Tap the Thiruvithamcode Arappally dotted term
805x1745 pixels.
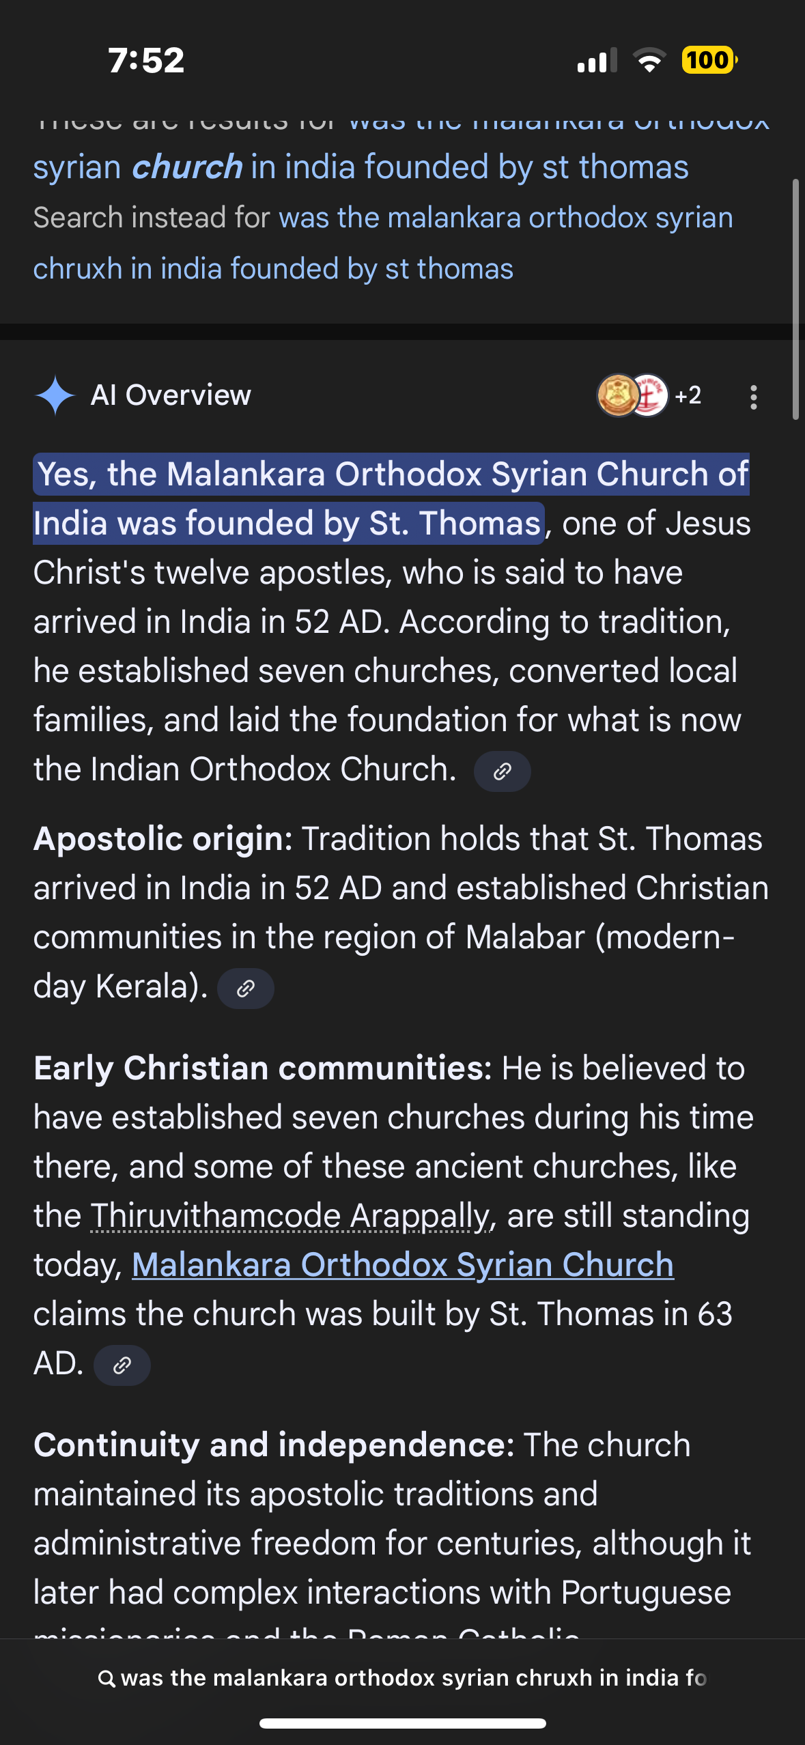tap(290, 1216)
